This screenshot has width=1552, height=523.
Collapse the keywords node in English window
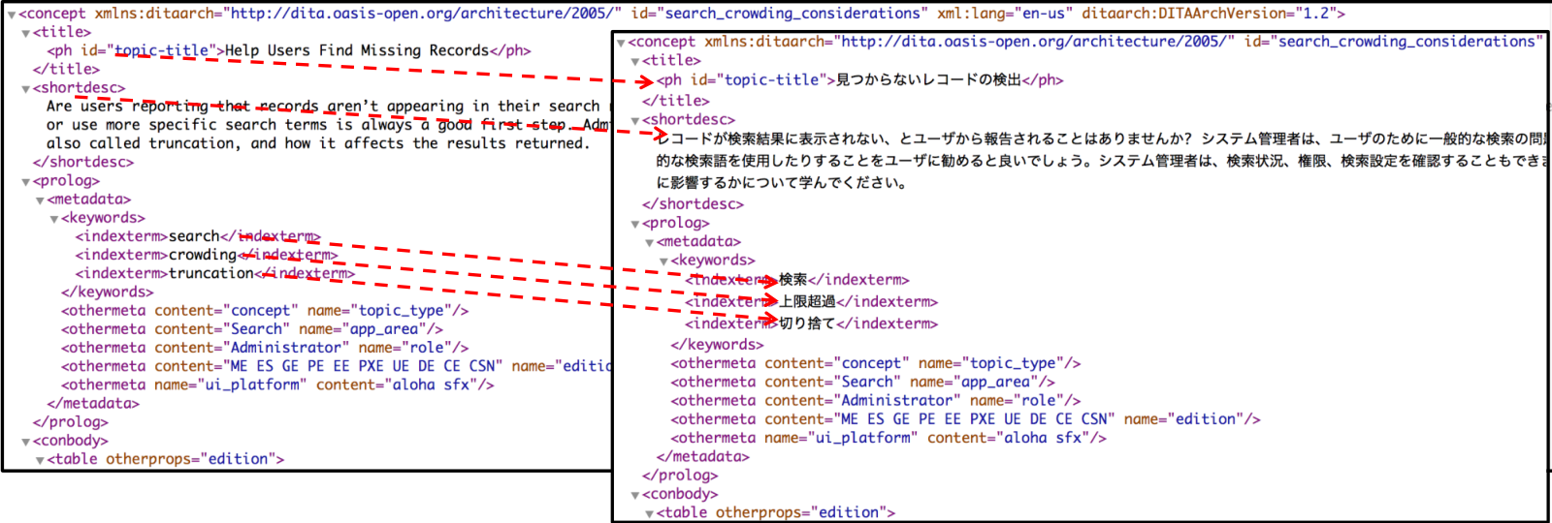(x=54, y=218)
